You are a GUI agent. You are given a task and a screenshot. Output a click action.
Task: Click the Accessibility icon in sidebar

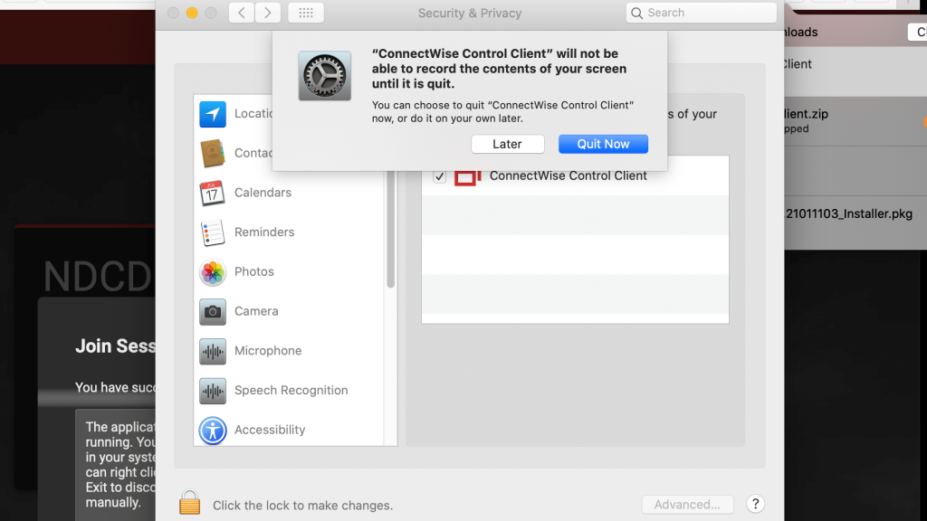coord(213,430)
